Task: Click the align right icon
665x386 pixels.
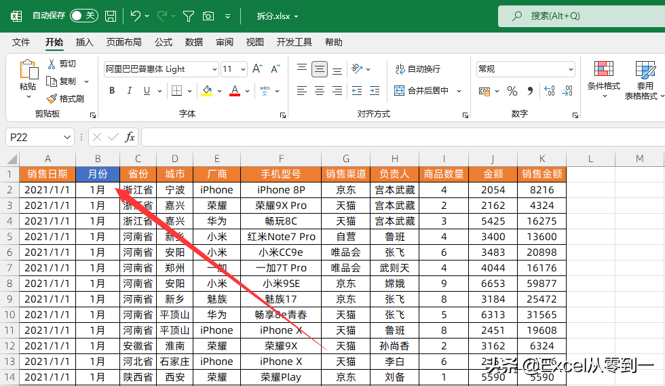Action: pos(337,90)
